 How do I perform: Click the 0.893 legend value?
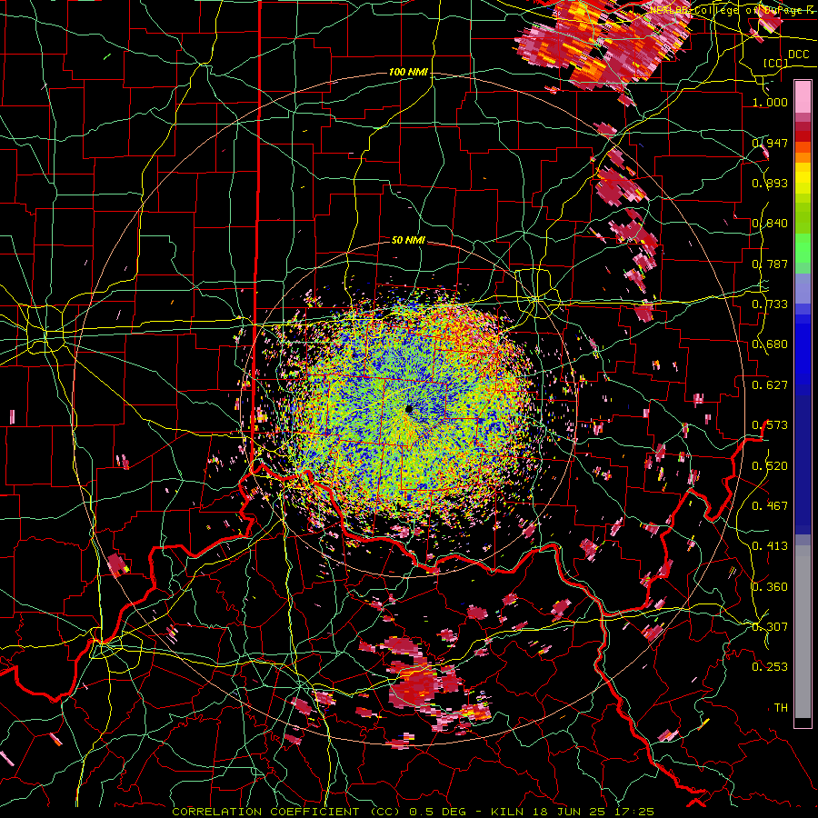[770, 183]
